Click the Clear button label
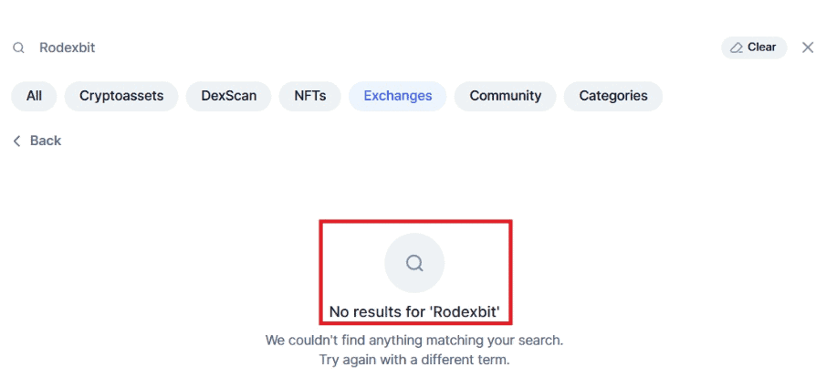Viewport: 837px width, 378px height. coord(762,47)
